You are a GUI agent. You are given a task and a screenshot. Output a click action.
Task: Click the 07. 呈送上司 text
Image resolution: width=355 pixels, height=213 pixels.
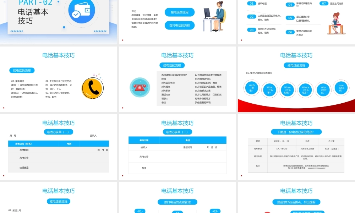[x=15, y=210]
